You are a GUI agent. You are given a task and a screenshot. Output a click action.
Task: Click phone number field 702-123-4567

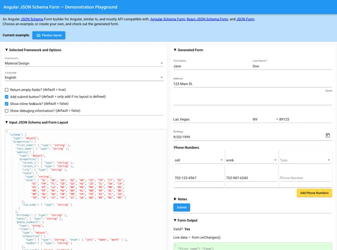point(199,178)
